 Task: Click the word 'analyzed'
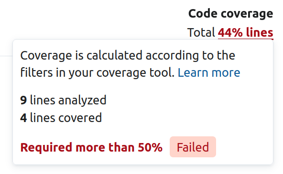click(82, 101)
